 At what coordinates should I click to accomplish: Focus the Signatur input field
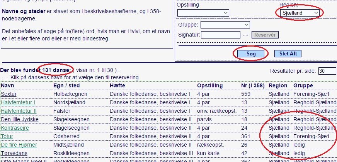(x=221, y=35)
